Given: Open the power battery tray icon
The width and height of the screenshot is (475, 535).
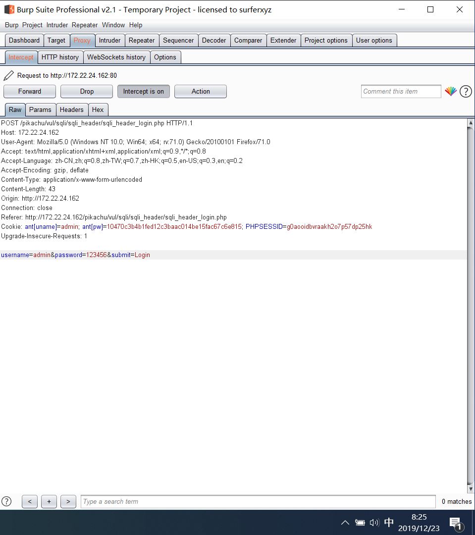Looking at the screenshot, I should 360,523.
